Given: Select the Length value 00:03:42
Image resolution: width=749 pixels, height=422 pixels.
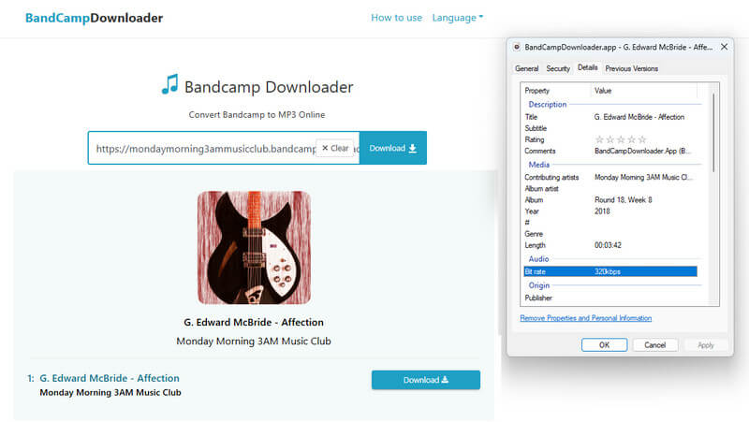Looking at the screenshot, I should pyautogui.click(x=608, y=245).
